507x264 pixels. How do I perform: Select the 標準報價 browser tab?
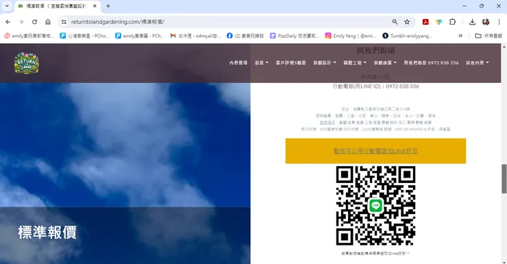click(x=58, y=6)
